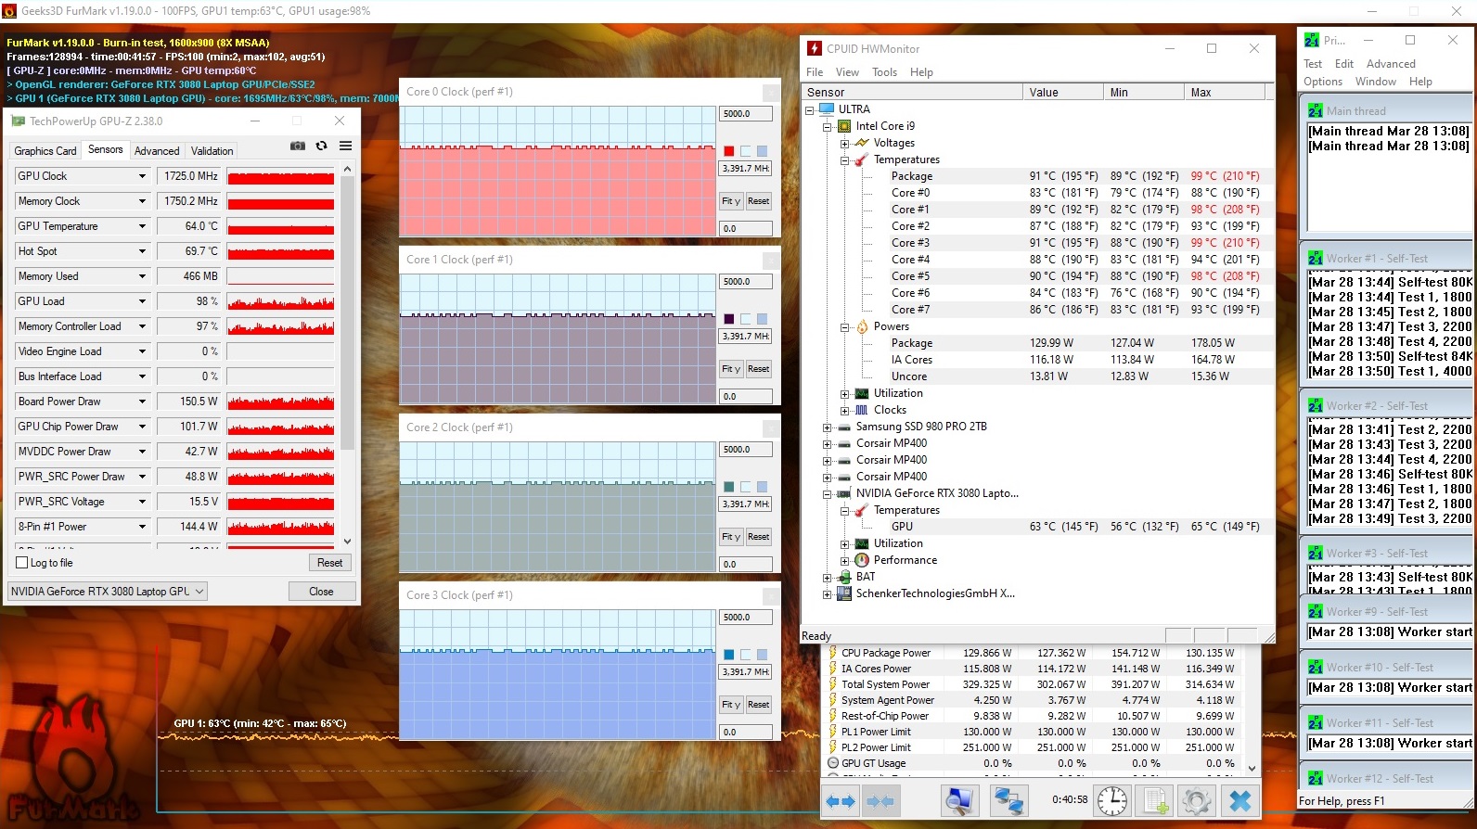Select the Corsair MP400 row above NVIDIA GeForce

(892, 478)
